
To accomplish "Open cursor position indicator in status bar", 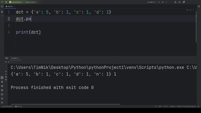I will coord(156,106).
